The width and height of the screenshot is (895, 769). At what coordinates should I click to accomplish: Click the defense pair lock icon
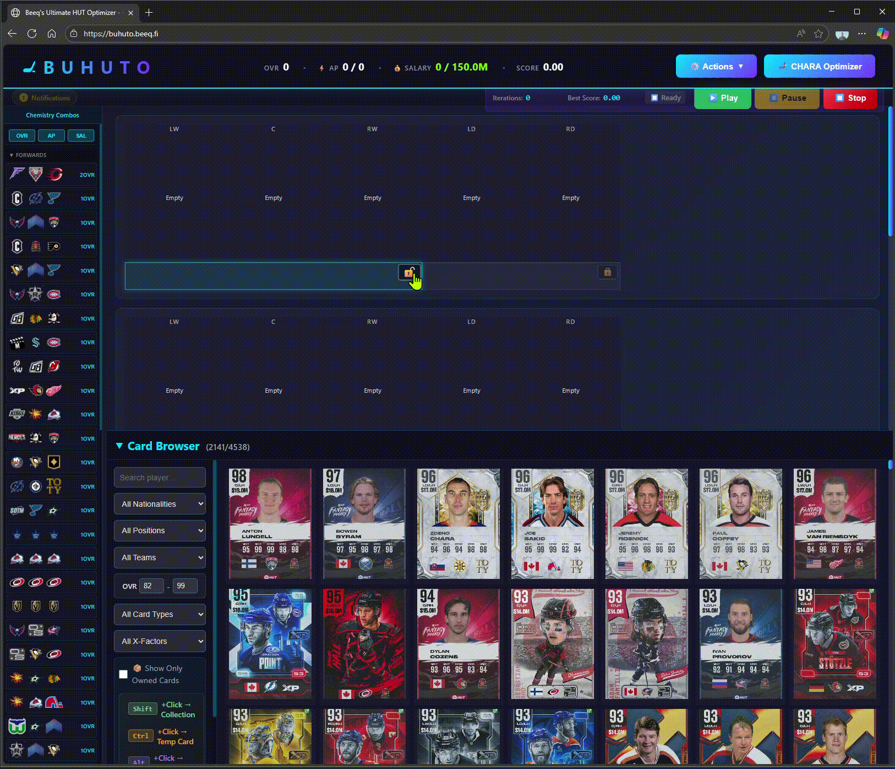coord(607,272)
